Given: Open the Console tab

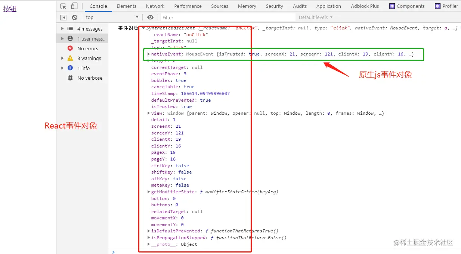Looking at the screenshot, I should (98, 6).
